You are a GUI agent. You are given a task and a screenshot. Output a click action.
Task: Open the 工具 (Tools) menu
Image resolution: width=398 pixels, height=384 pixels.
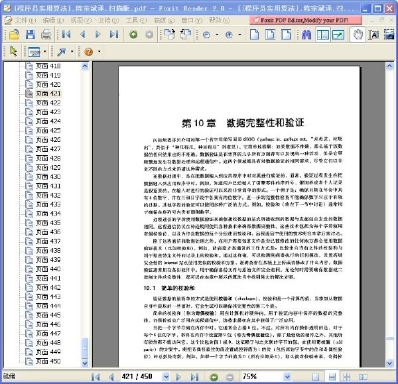click(x=136, y=21)
